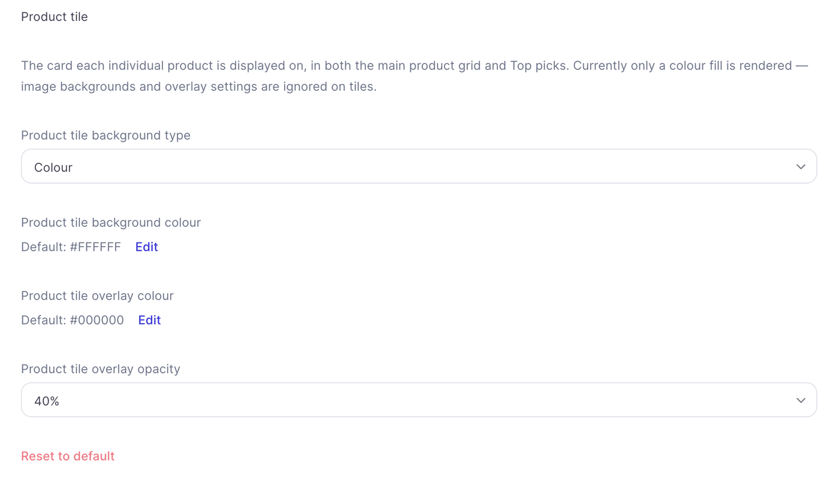This screenshot has width=839, height=490.
Task: Click the 'Product tile overlay colour' label
Action: (x=97, y=296)
